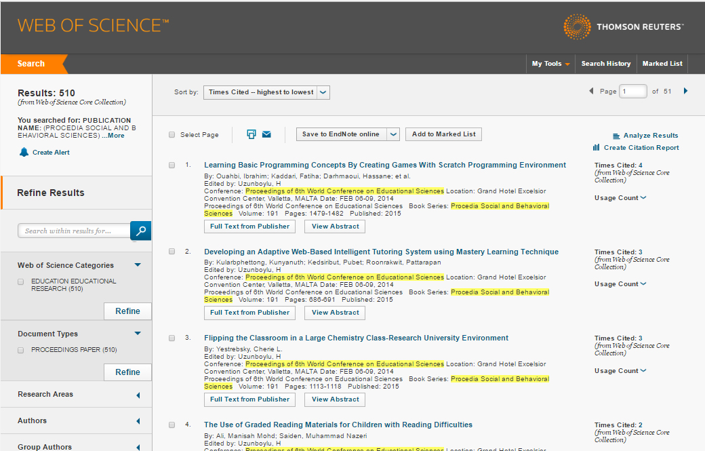Check Education Educational Research category
705x451 pixels.
coord(21,282)
